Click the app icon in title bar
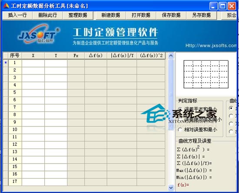Viewport: 239px width, 193px height. [x=6, y=6]
